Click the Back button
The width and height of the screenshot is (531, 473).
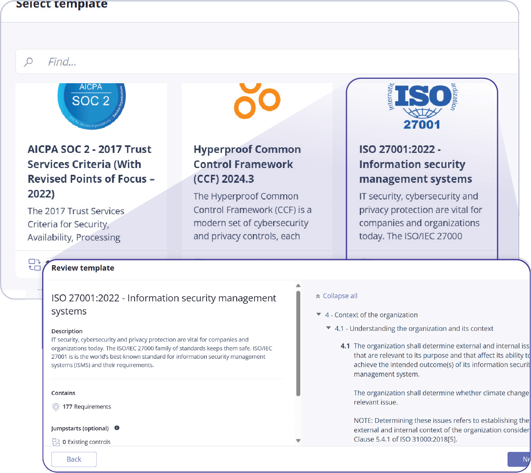[74, 459]
